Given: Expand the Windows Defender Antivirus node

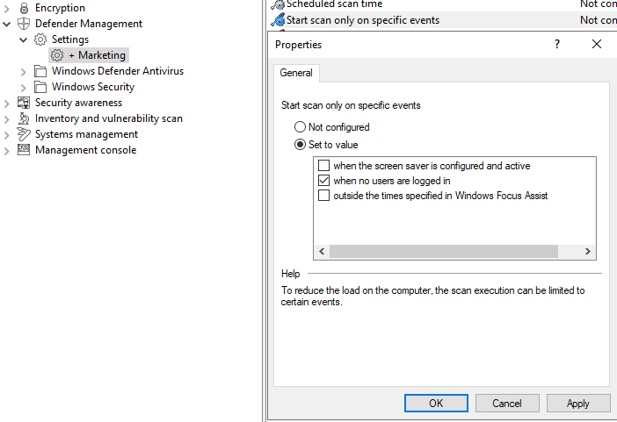Looking at the screenshot, I should 24,71.
